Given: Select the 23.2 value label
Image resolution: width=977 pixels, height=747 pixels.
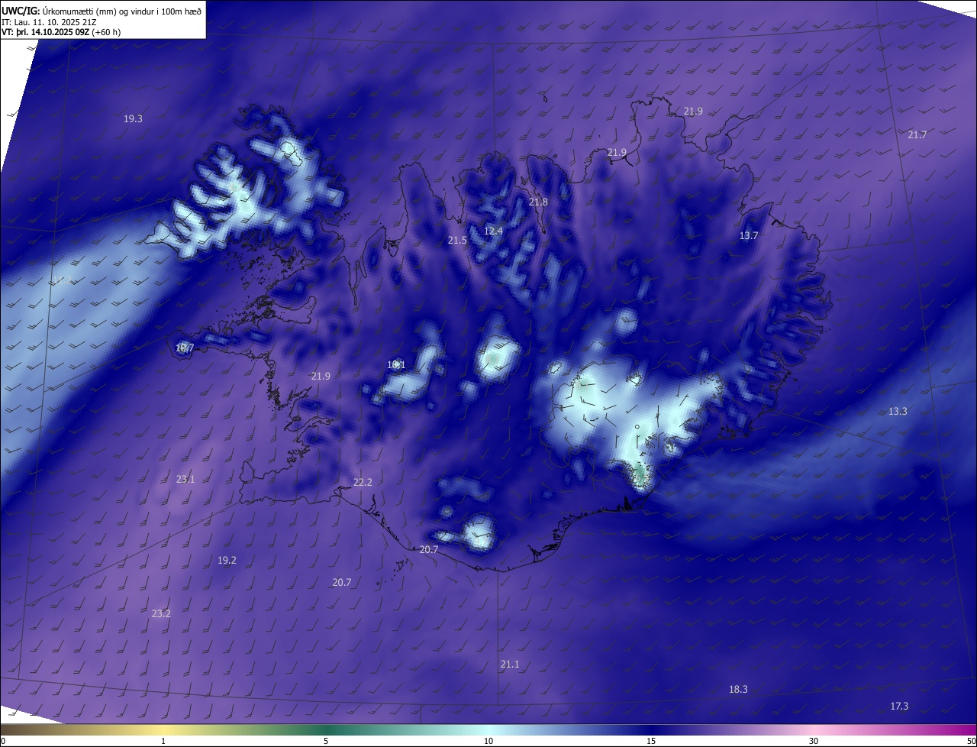Looking at the screenshot, I should point(161,613).
